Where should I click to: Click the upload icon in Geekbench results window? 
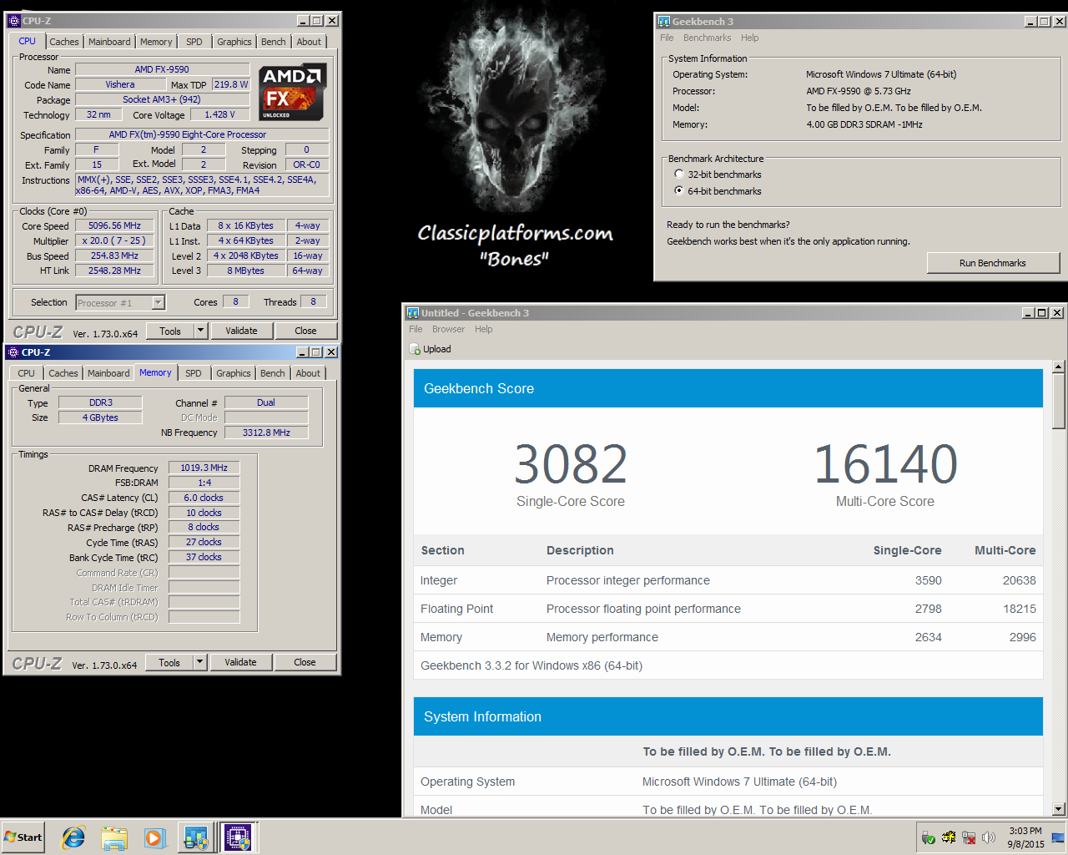(416, 349)
